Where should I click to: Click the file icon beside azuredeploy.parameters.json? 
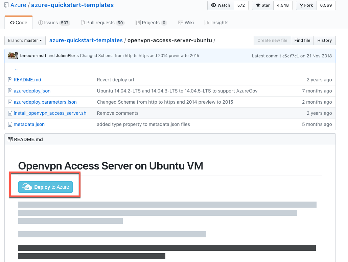pyautogui.click(x=10, y=102)
